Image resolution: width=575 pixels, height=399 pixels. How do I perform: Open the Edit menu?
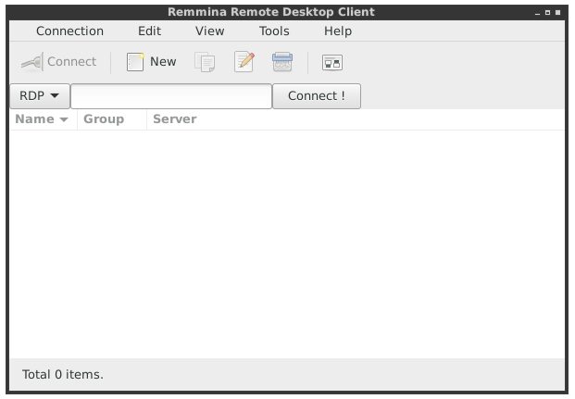tap(149, 31)
